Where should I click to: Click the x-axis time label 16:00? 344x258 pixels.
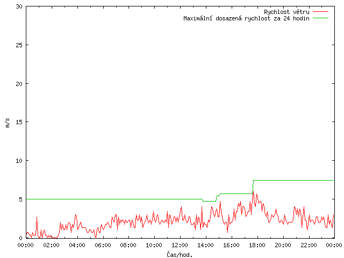coord(232,245)
